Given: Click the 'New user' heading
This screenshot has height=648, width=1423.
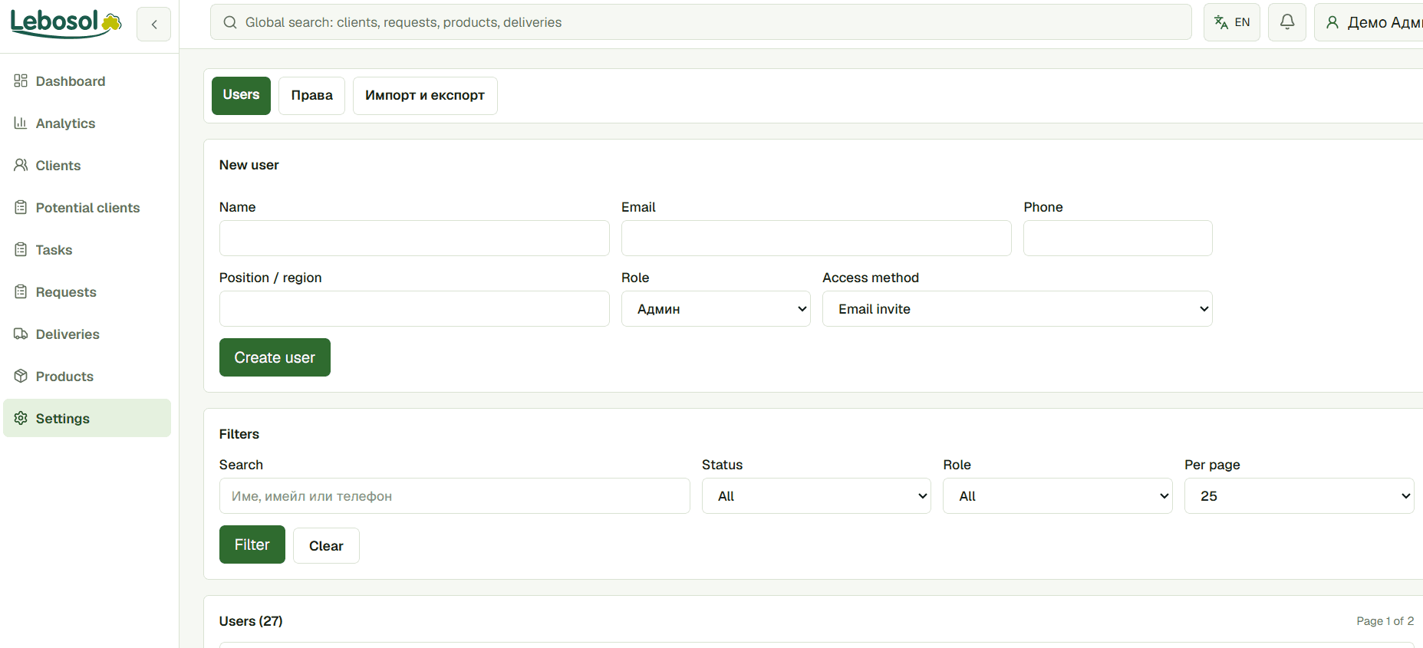Looking at the screenshot, I should tap(249, 165).
